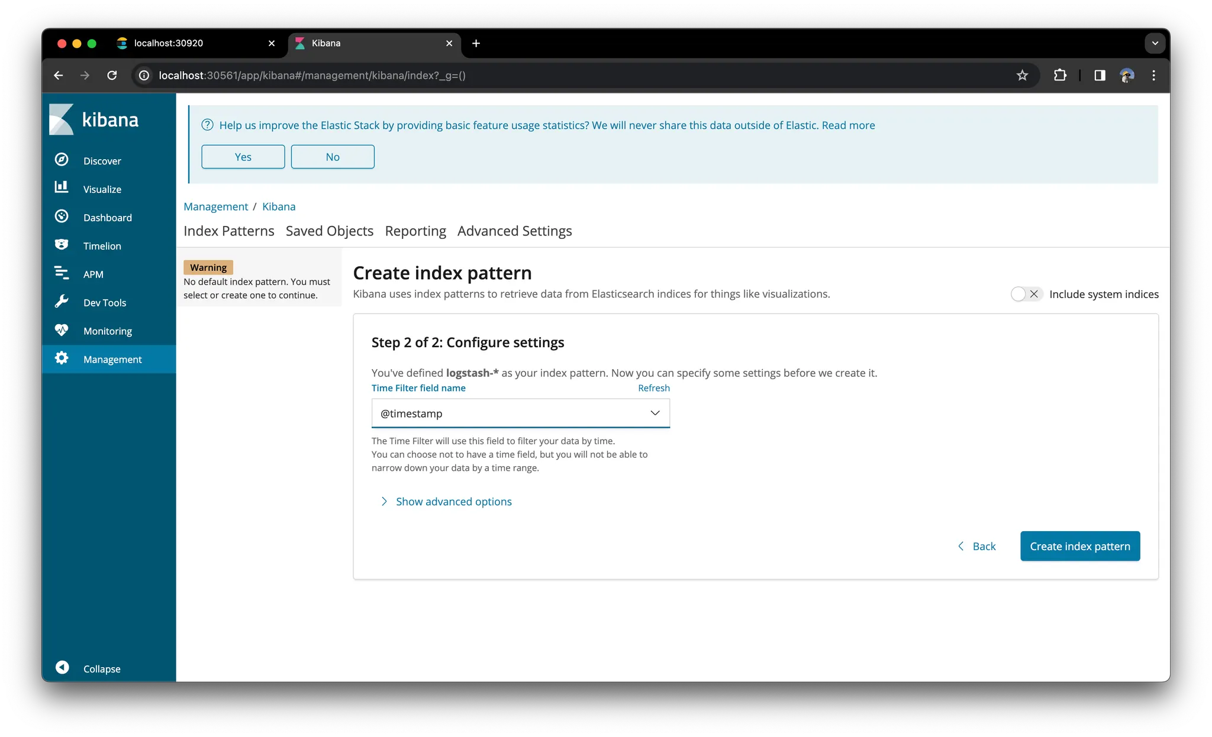The height and width of the screenshot is (737, 1212).
Task: Bookmark page with star icon
Action: pyautogui.click(x=1022, y=75)
